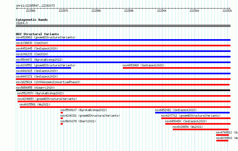Click the small red nsv4206331 marker
This screenshot has height=151, width=238.
(62, 118)
